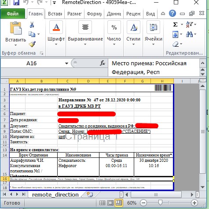
Task: Click the Copy icon
Action: [32, 34]
